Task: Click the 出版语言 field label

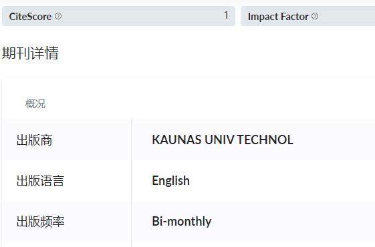Action: [40, 181]
